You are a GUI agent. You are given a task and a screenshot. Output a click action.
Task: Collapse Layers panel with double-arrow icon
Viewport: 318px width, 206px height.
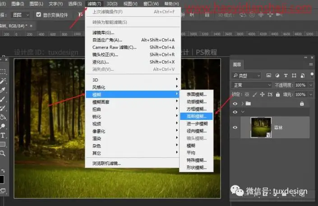point(306,58)
